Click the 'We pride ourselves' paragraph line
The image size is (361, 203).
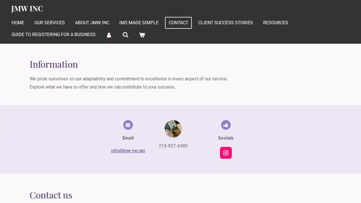pyautogui.click(x=129, y=79)
